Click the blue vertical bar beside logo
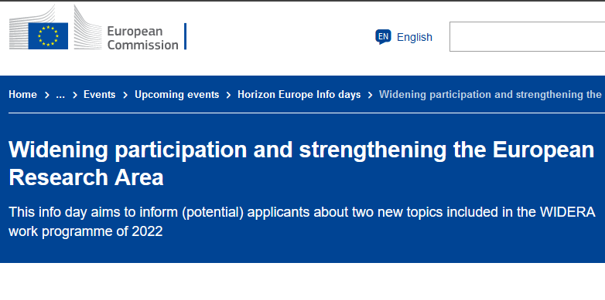Image resolution: width=605 pixels, height=300 pixels. [x=185, y=36]
